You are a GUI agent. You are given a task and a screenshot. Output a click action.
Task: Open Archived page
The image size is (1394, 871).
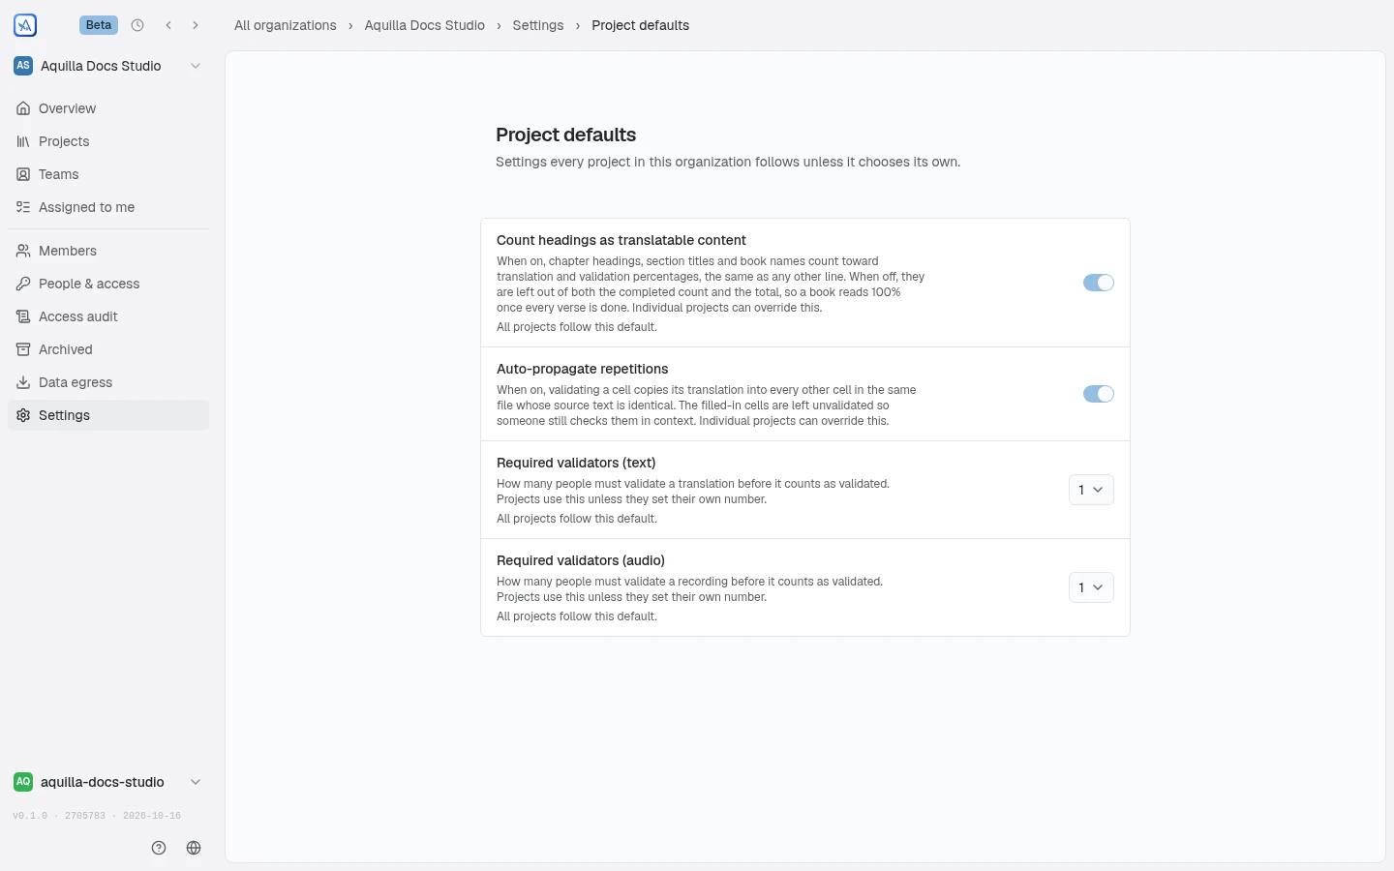pyautogui.click(x=108, y=349)
